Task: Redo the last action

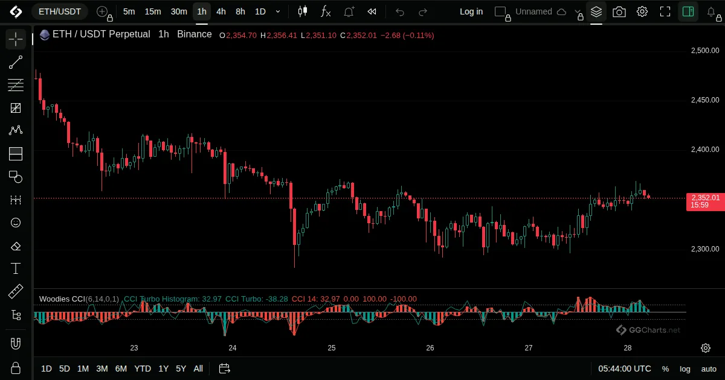Action: click(423, 11)
